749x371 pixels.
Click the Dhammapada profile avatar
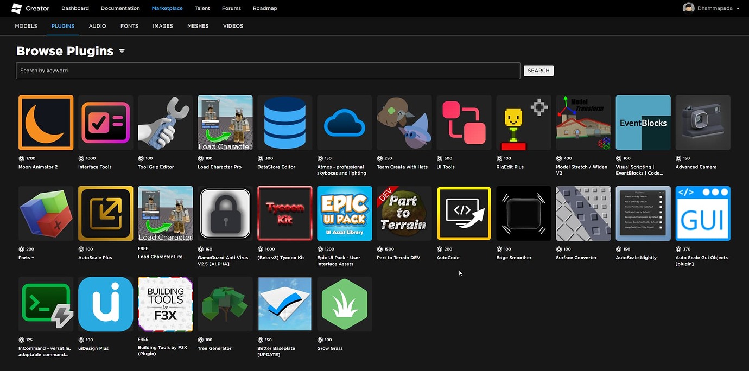point(689,8)
